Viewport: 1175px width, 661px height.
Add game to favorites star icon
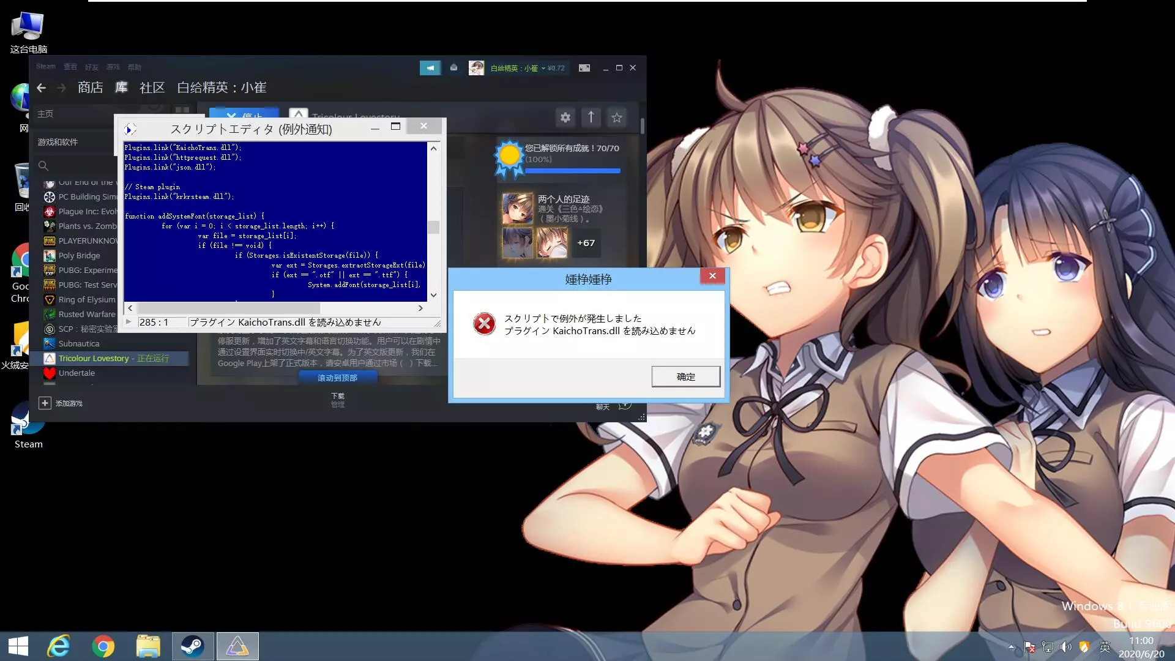click(617, 118)
